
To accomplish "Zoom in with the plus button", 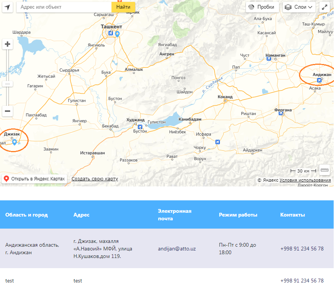I will (x=8, y=44).
